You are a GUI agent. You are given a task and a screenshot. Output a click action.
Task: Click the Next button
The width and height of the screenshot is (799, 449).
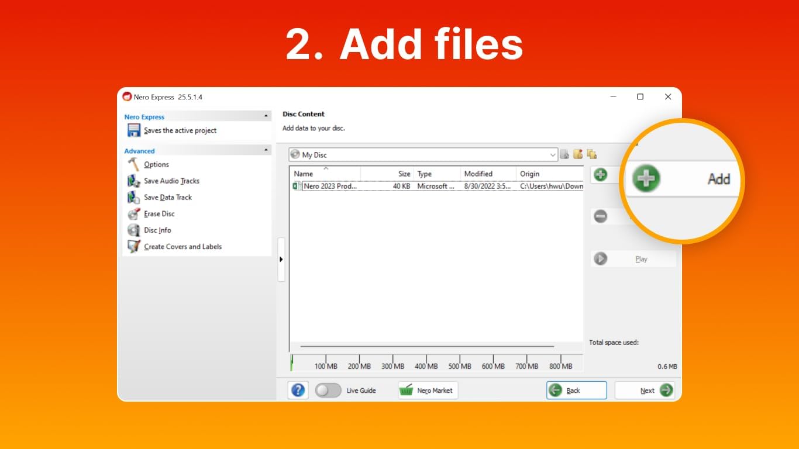point(645,391)
